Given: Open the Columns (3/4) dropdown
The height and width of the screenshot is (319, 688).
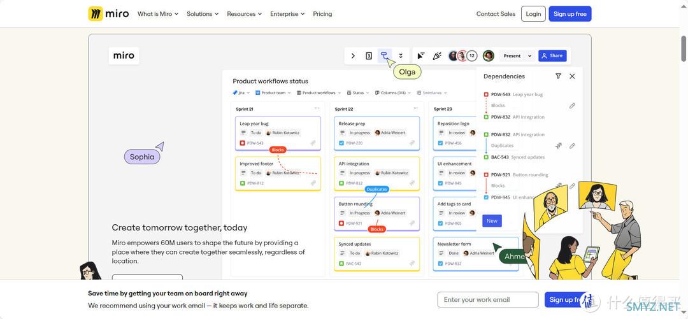Looking at the screenshot, I should [x=394, y=92].
